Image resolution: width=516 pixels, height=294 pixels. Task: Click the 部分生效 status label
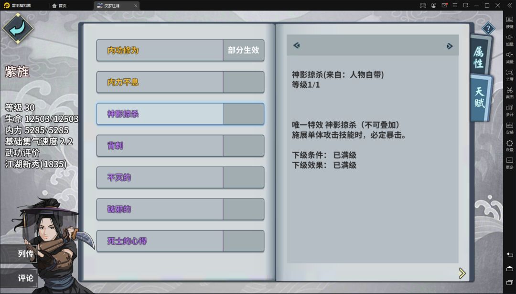point(244,50)
